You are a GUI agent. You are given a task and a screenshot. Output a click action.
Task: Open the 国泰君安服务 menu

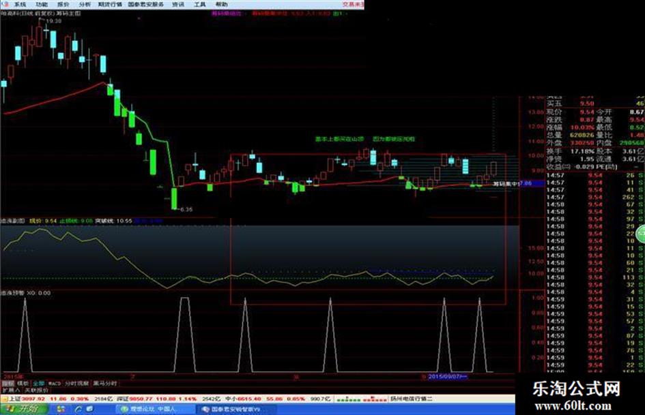[145, 5]
